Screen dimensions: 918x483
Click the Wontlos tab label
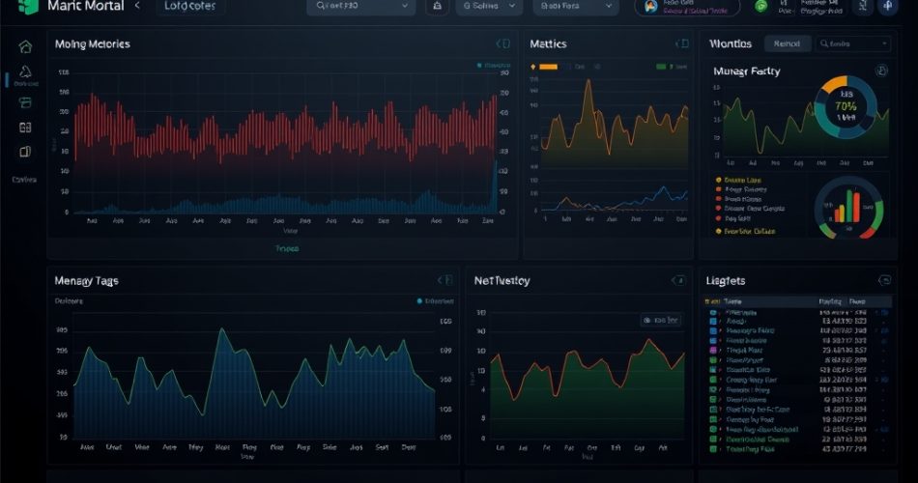(731, 43)
